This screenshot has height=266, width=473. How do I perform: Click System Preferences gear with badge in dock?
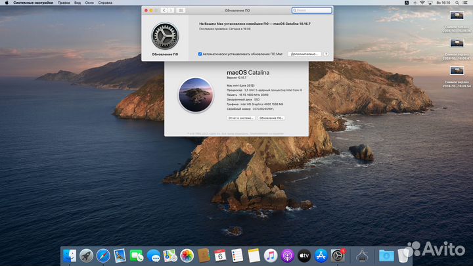(338, 256)
